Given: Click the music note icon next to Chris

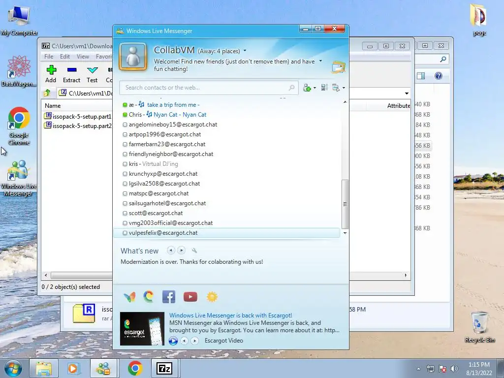Looking at the screenshot, I should click(149, 114).
